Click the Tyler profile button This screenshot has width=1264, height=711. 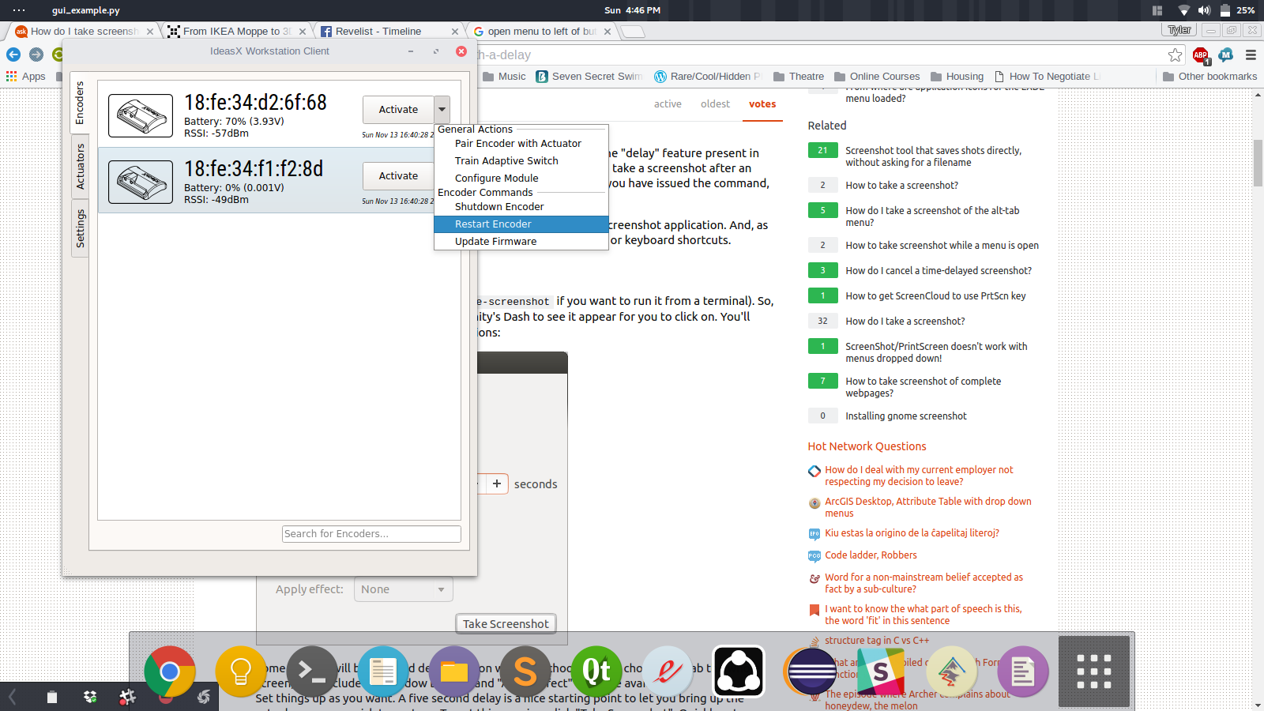click(x=1179, y=30)
